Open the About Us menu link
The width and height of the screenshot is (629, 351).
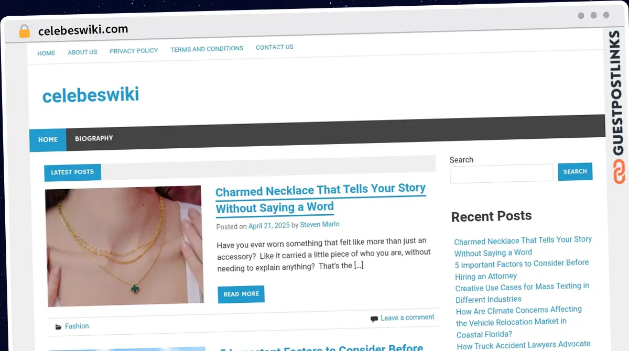click(82, 52)
